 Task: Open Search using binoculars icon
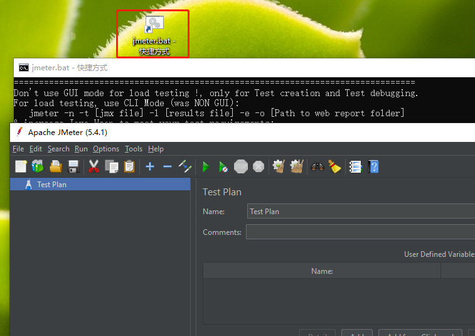click(x=317, y=166)
